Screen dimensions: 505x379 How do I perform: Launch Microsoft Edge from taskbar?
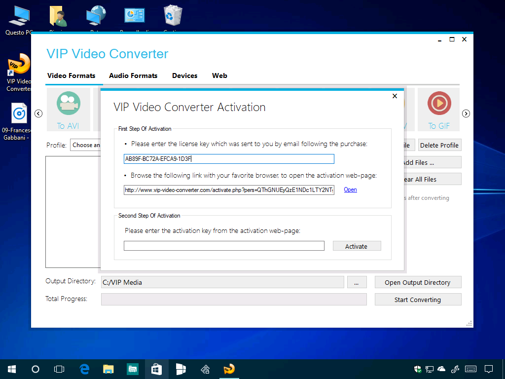pos(84,369)
